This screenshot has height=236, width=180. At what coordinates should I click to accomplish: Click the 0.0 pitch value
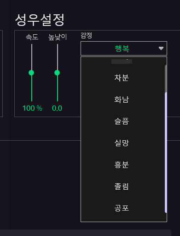click(x=57, y=108)
